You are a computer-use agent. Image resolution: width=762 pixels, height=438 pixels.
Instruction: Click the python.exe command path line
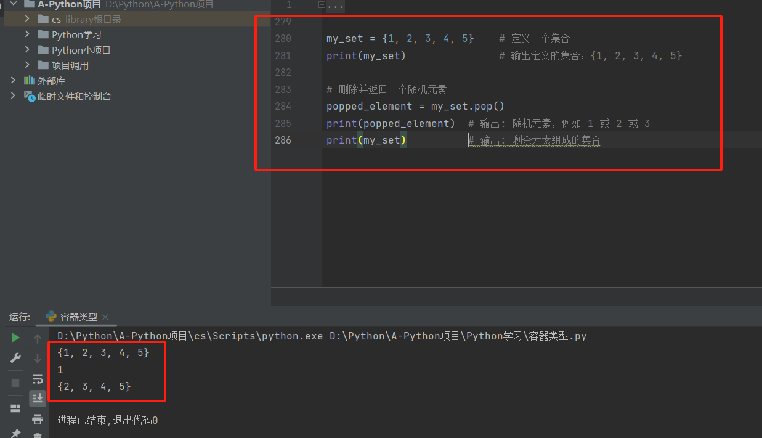[x=322, y=336]
